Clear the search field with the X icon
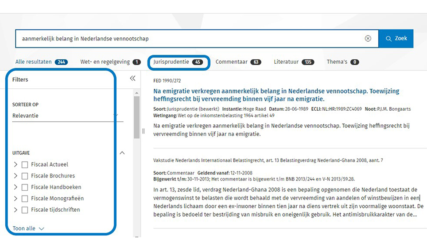This screenshot has width=427, height=250. 368,39
